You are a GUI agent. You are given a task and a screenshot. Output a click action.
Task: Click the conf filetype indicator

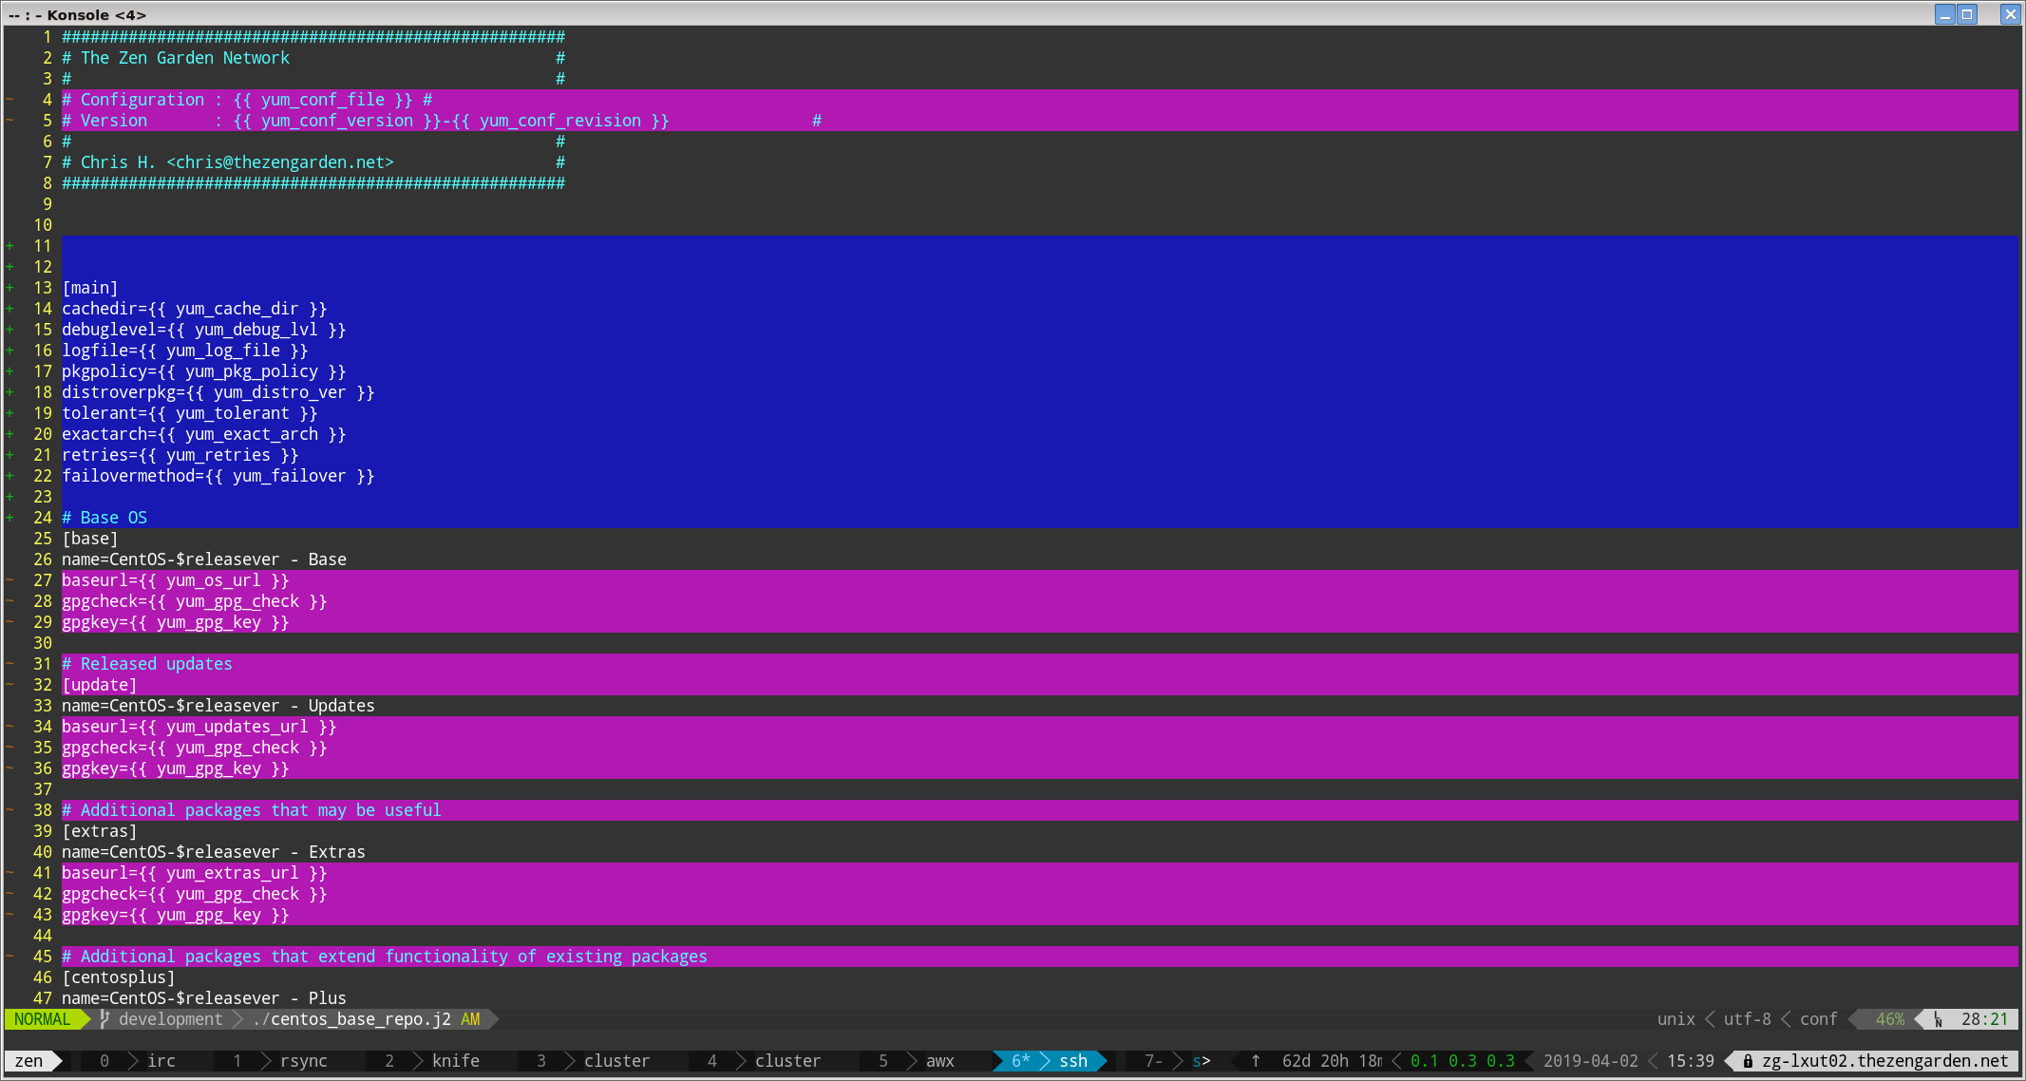coord(1819,1019)
